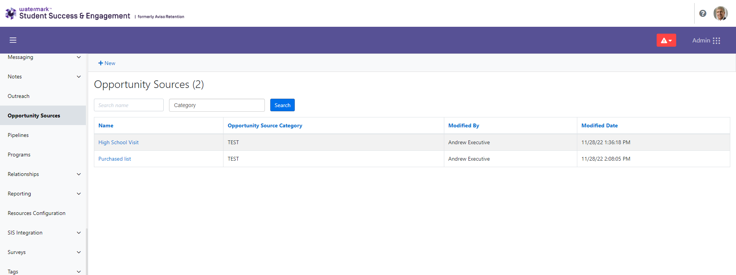736x275 pixels.
Task: Click the plus New button
Action: (107, 63)
